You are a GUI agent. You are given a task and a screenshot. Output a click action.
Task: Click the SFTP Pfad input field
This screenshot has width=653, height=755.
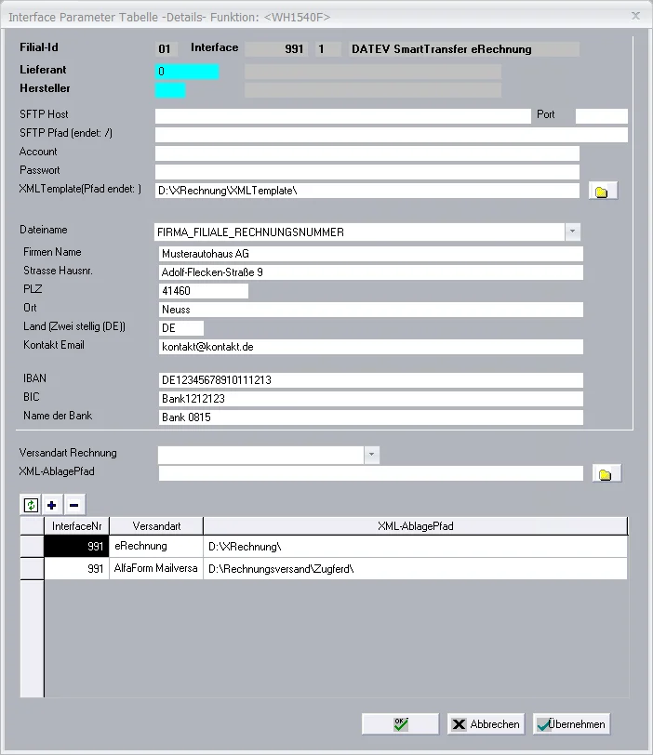(x=392, y=135)
